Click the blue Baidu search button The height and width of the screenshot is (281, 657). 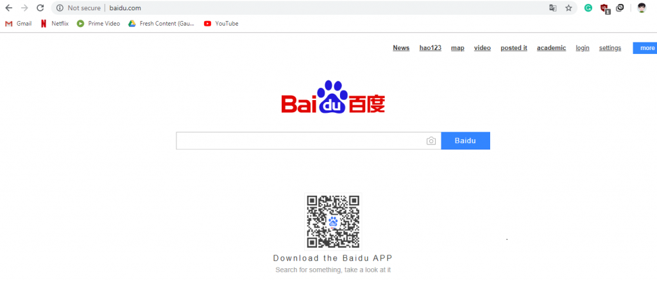[x=466, y=140]
